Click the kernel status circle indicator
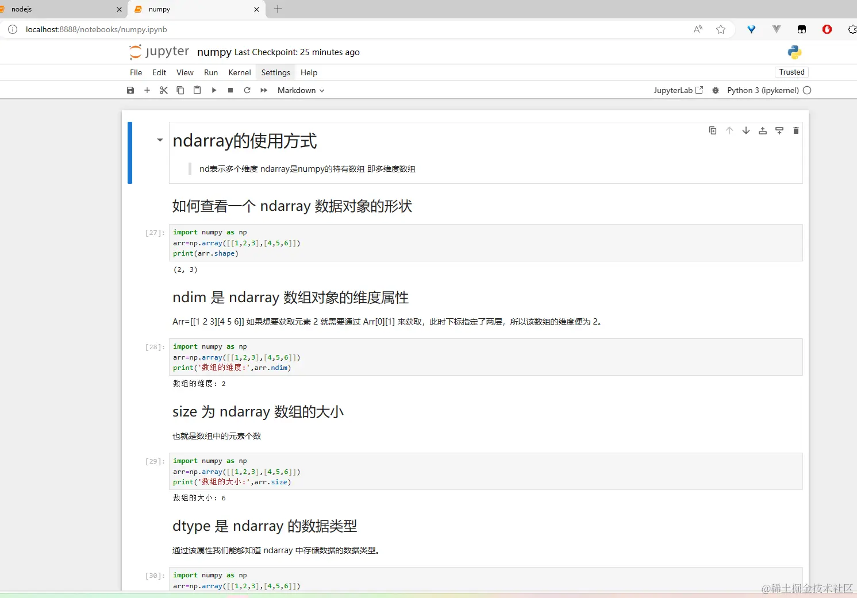 (807, 90)
